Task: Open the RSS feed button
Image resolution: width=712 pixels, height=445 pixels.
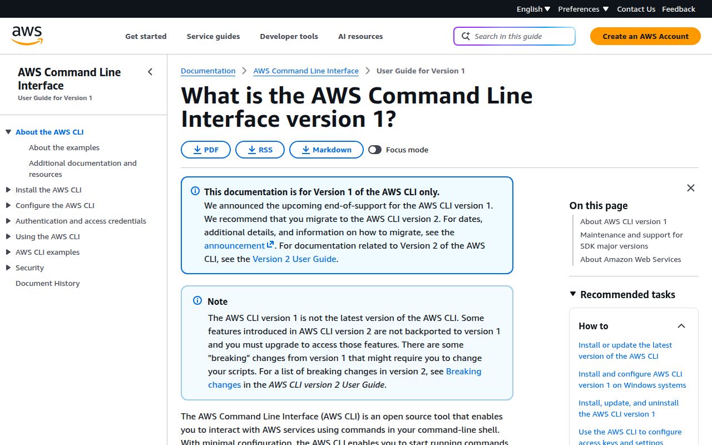Action: [260, 150]
